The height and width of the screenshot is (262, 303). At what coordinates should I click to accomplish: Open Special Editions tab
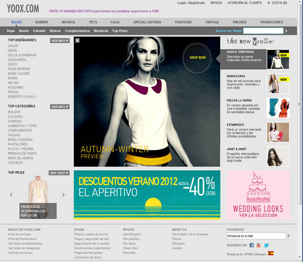(147, 22)
